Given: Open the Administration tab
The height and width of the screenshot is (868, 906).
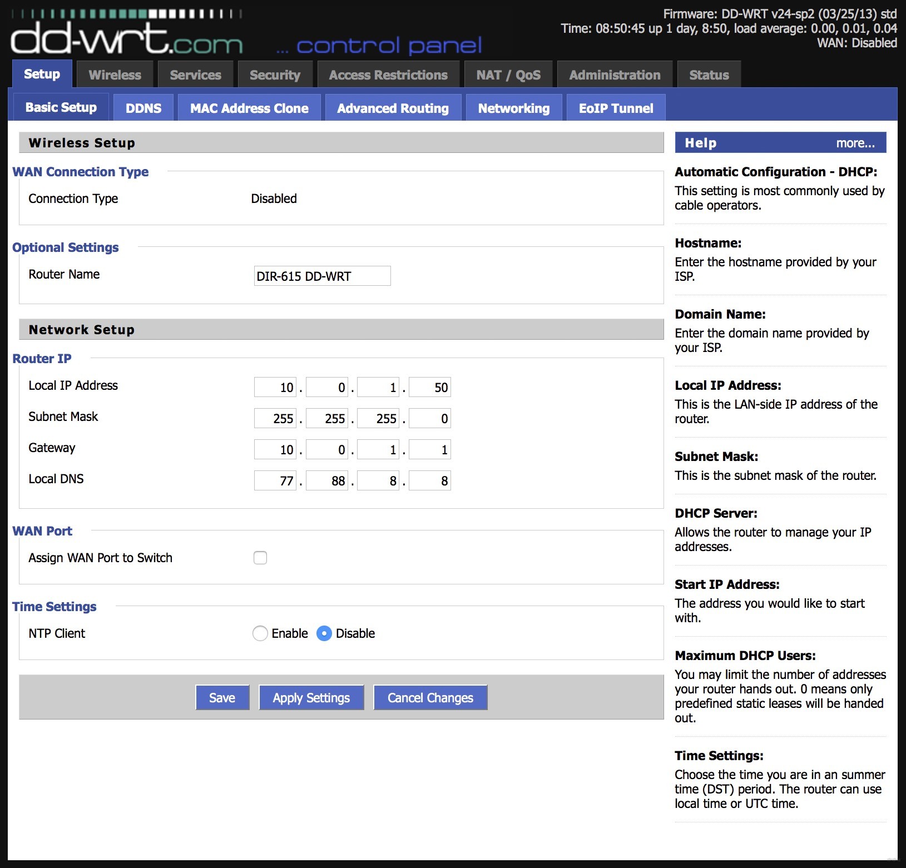Looking at the screenshot, I should click(x=615, y=75).
